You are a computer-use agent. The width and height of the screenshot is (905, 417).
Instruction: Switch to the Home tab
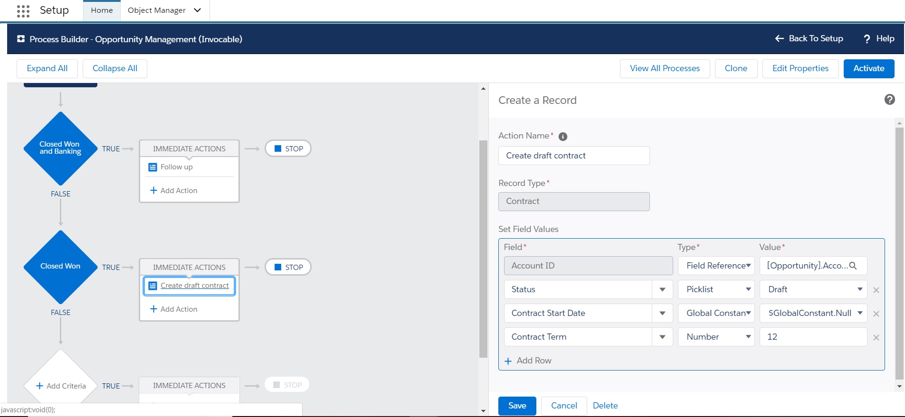click(x=102, y=10)
